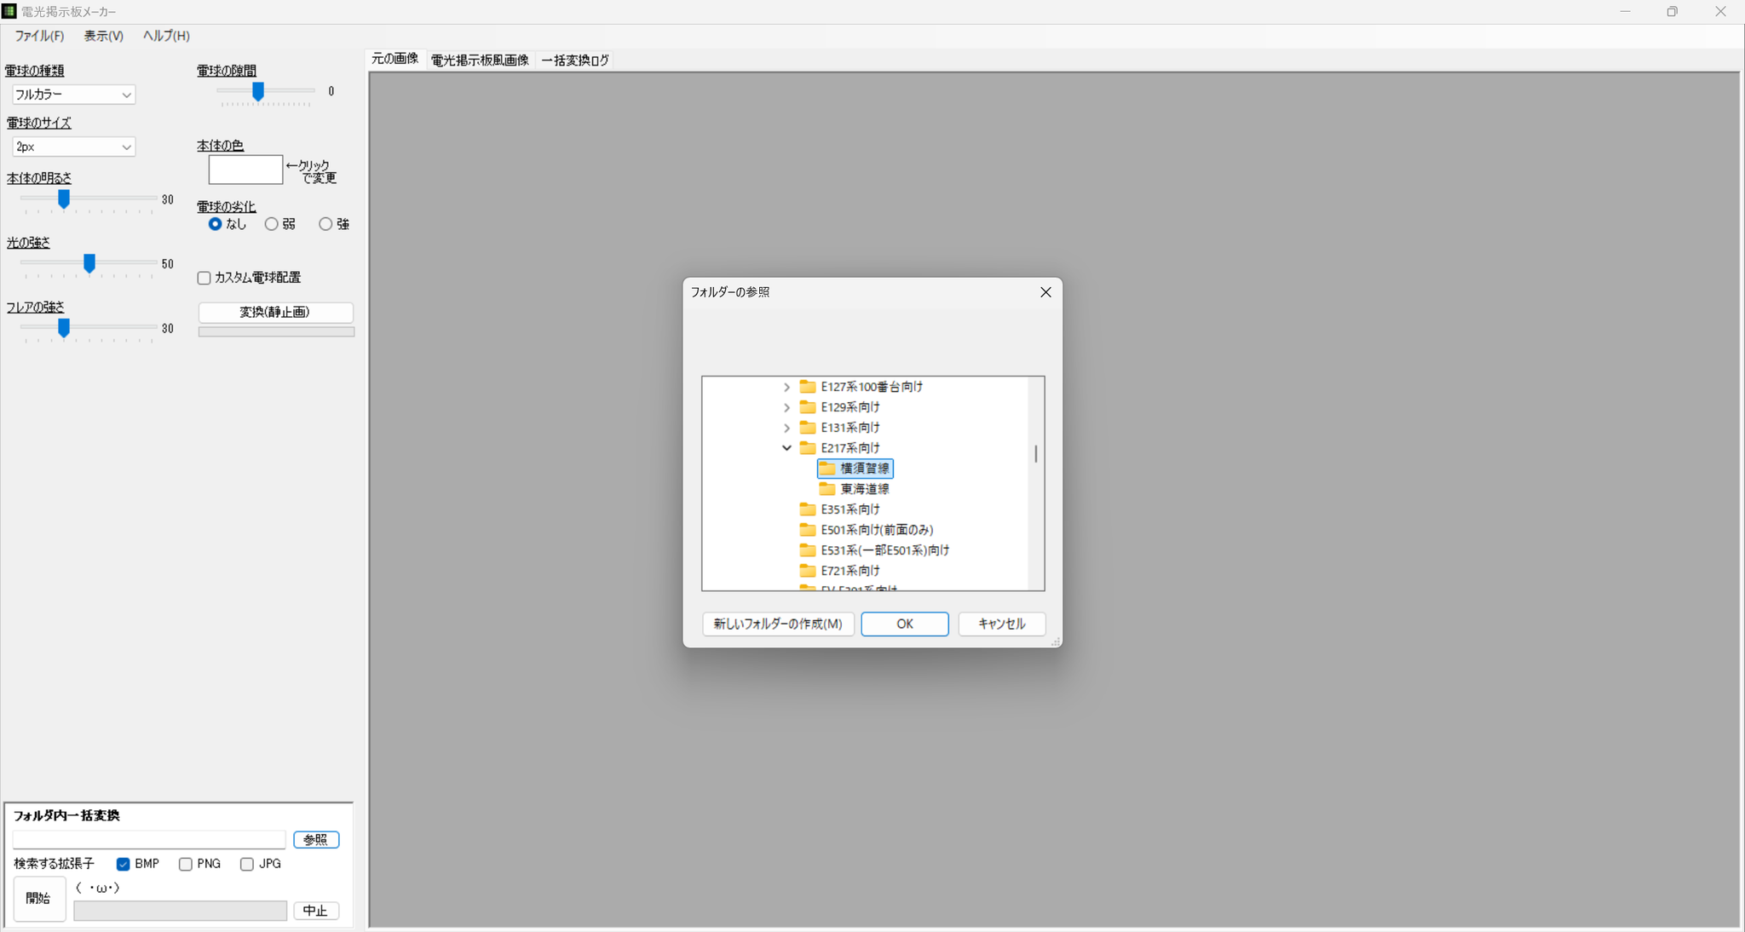Screen dimensions: 1745x932
Task: Click the E351系向け folder icon
Action: pos(808,509)
